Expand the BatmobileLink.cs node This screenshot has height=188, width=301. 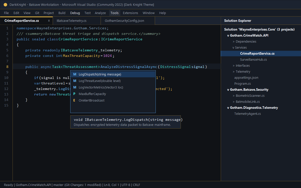[234, 102]
